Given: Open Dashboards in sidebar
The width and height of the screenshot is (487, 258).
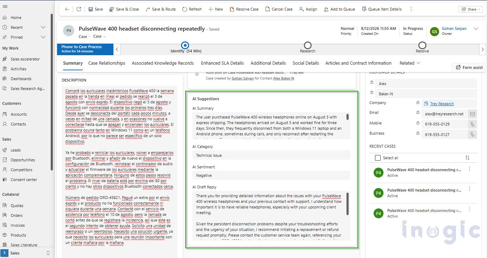Looking at the screenshot, I should [21, 79].
